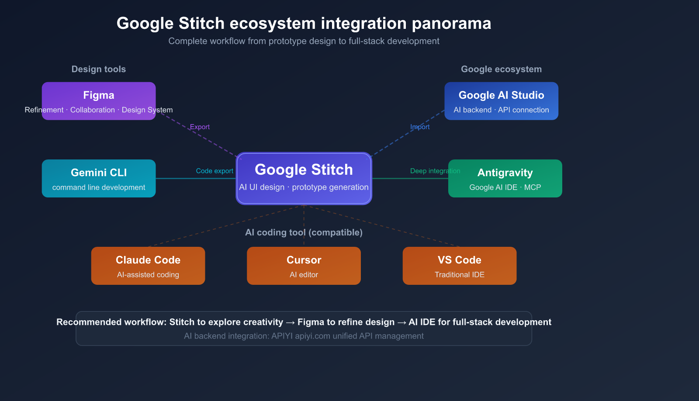Expand the AI coding tool (compatible) group
The width and height of the screenshot is (699, 401).
pos(304,232)
